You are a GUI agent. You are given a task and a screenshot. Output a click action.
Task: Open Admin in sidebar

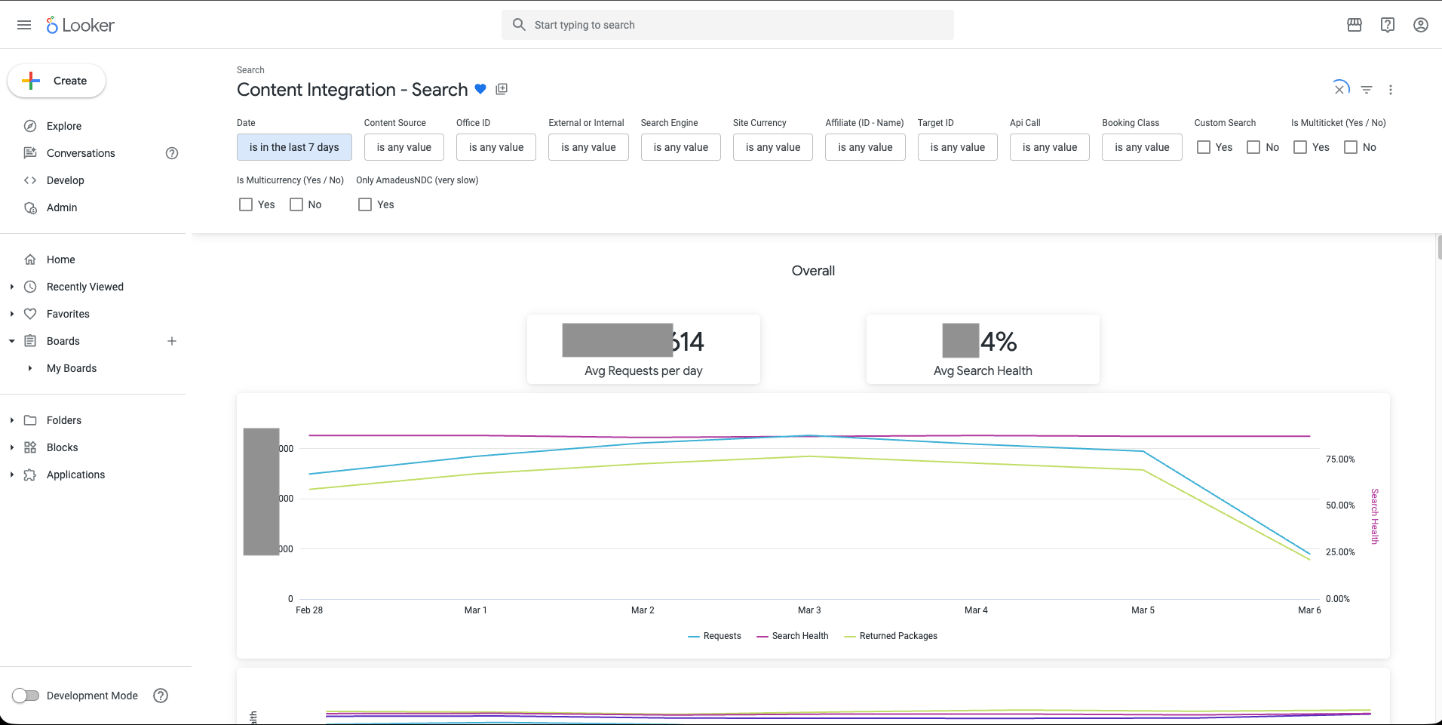(62, 207)
